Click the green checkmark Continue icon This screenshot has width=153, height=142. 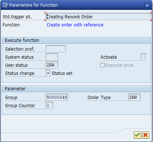pyautogui.click(x=138, y=135)
